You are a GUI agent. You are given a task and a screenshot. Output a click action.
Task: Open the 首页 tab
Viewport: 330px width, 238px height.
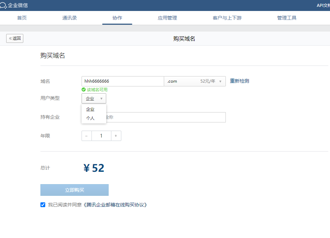[22, 18]
